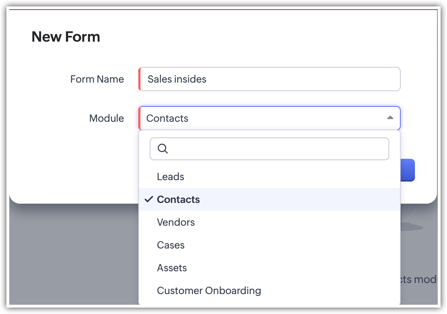
Task: Select Customer Onboarding module
Action: (x=209, y=291)
